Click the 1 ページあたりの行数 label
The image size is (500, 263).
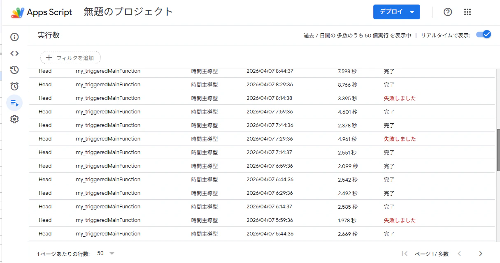coord(63,254)
